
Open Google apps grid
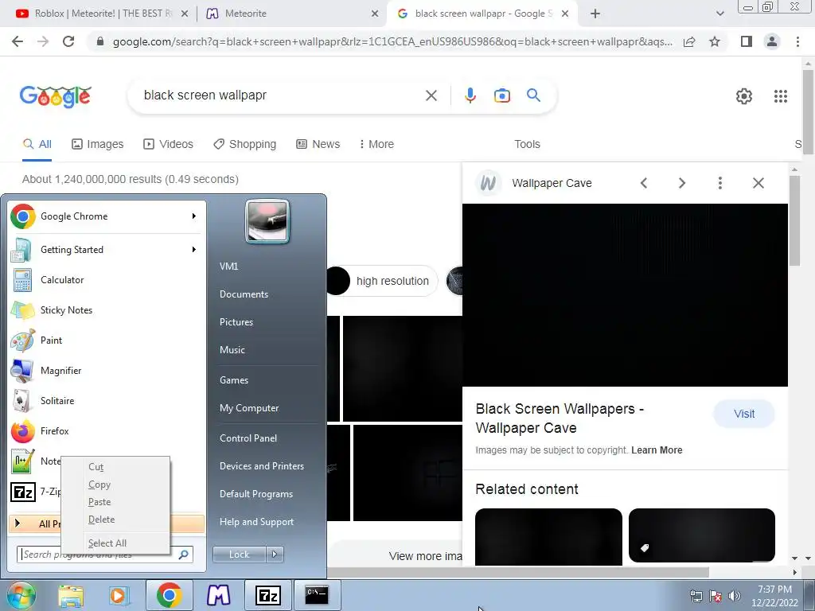point(781,96)
